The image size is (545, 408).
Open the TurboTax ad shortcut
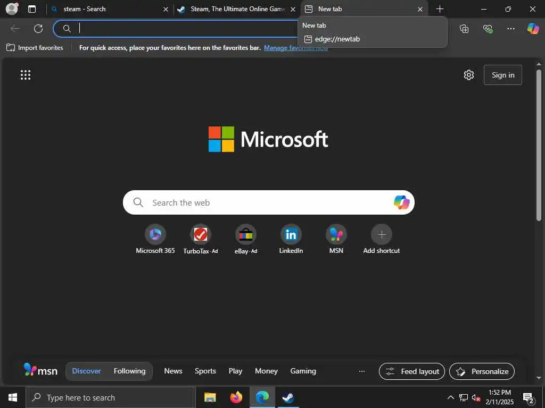[x=201, y=240]
